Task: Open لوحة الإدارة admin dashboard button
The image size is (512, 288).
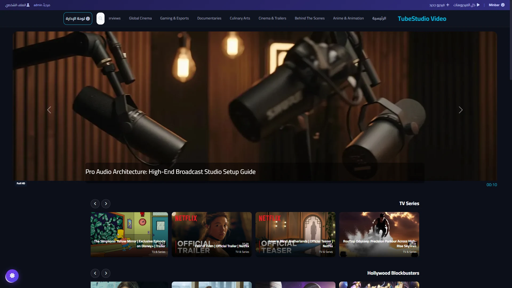Action: [78, 19]
